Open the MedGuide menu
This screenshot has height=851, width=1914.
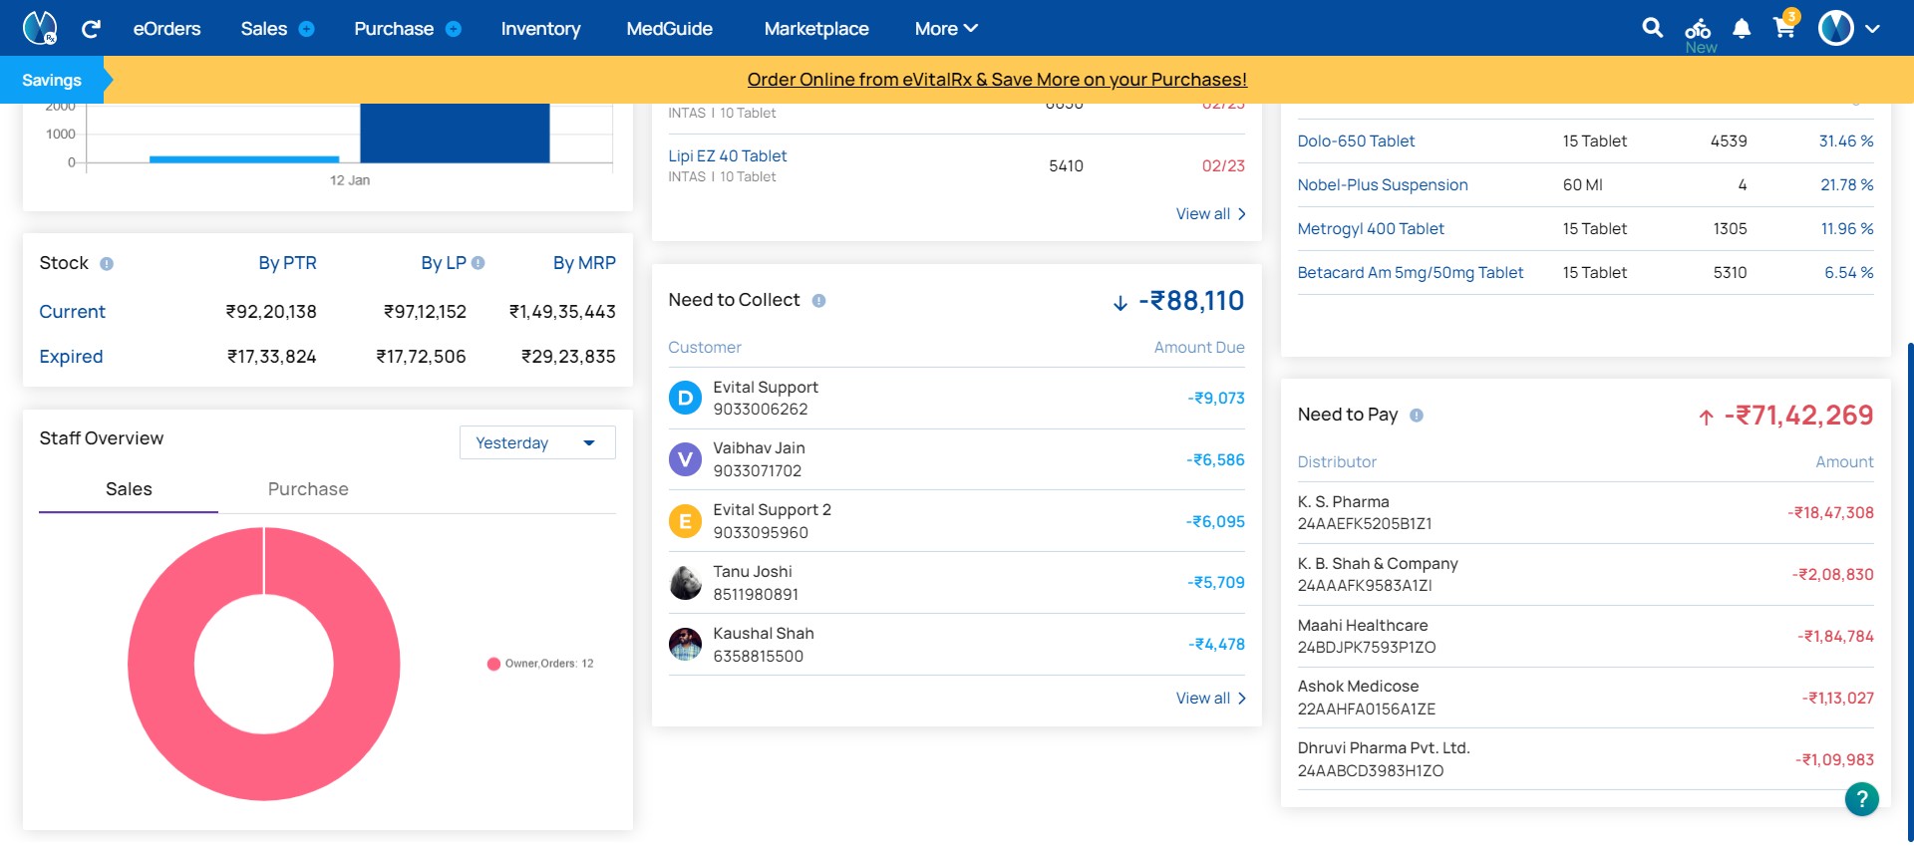tap(669, 29)
